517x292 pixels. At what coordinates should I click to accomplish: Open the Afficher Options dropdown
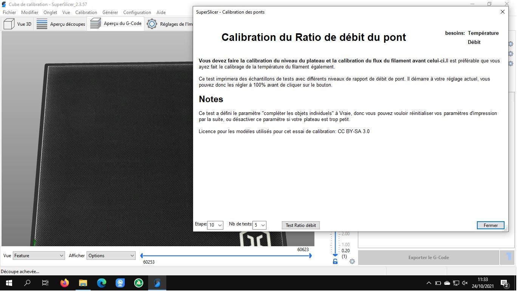pos(111,256)
